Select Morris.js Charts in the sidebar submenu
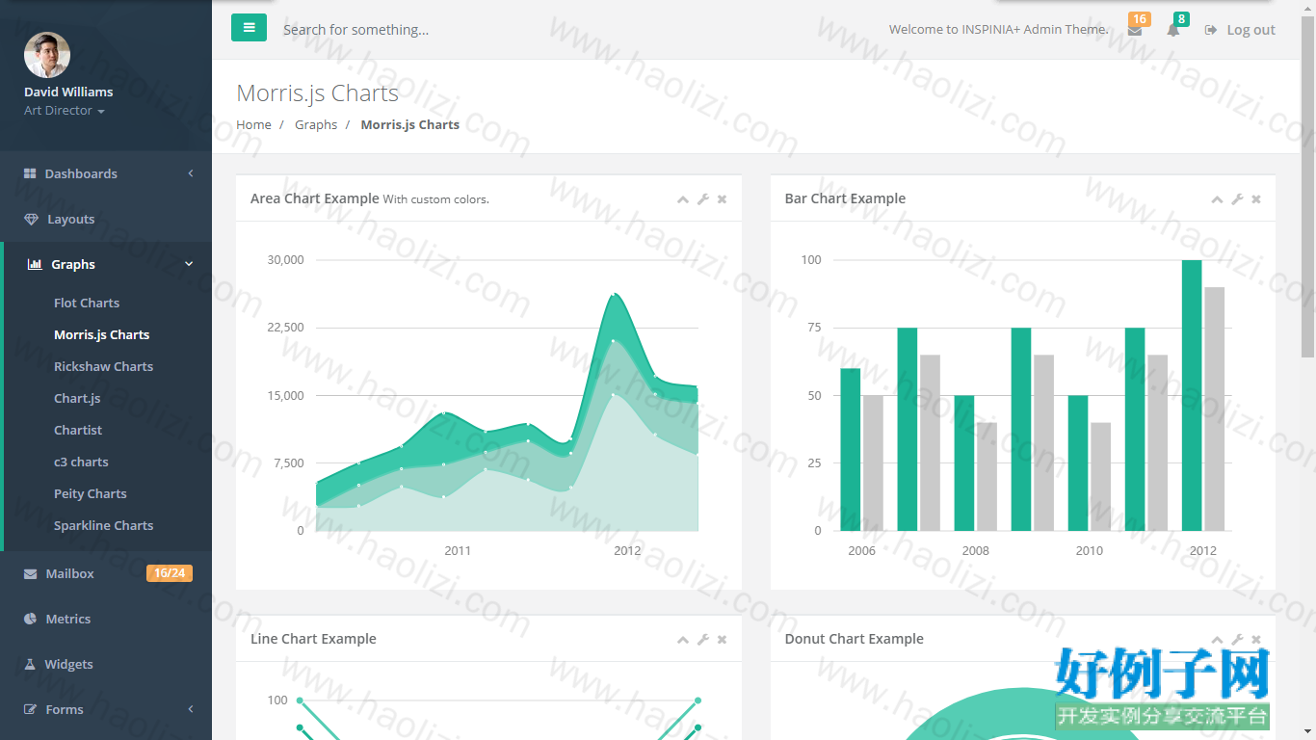The height and width of the screenshot is (740, 1316). pyautogui.click(x=101, y=334)
